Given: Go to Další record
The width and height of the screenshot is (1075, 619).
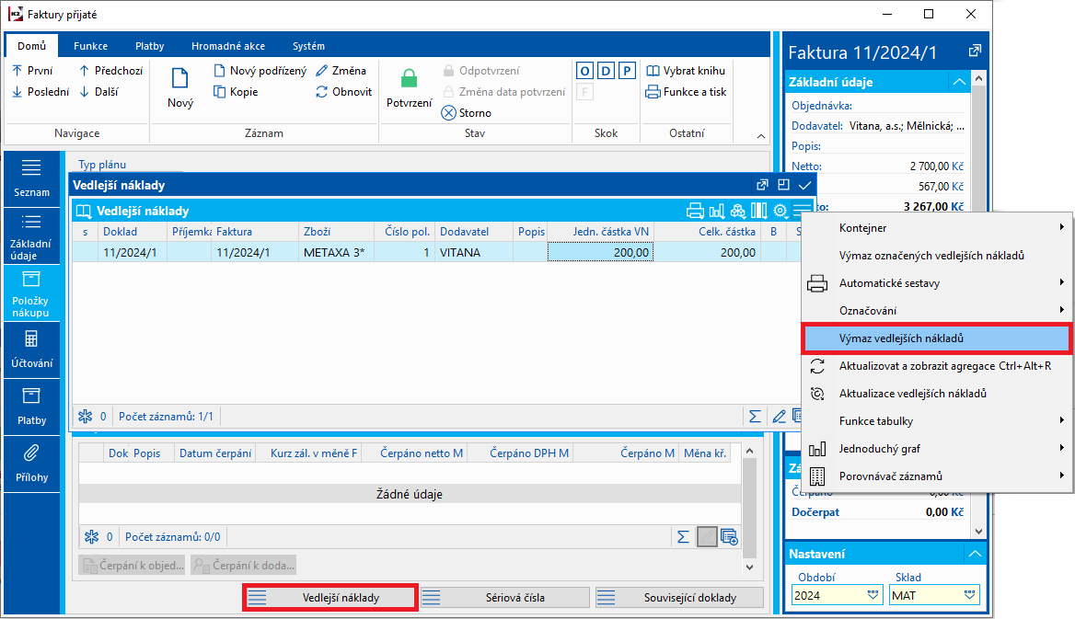Looking at the screenshot, I should point(98,92).
